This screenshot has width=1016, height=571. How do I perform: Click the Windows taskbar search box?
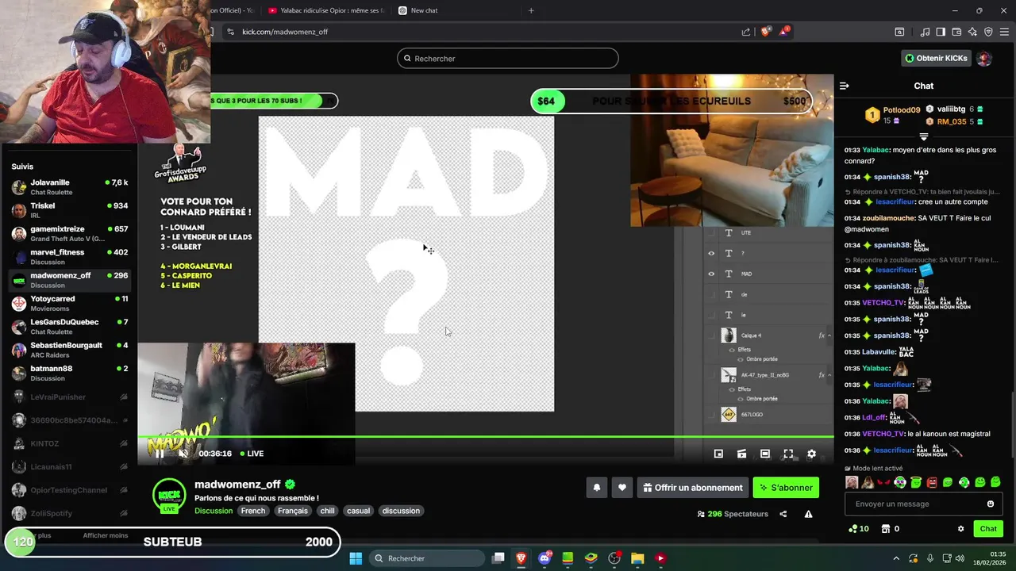click(x=429, y=558)
